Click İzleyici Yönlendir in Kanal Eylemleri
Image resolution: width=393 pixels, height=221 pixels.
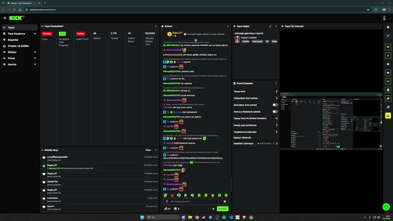(242, 138)
